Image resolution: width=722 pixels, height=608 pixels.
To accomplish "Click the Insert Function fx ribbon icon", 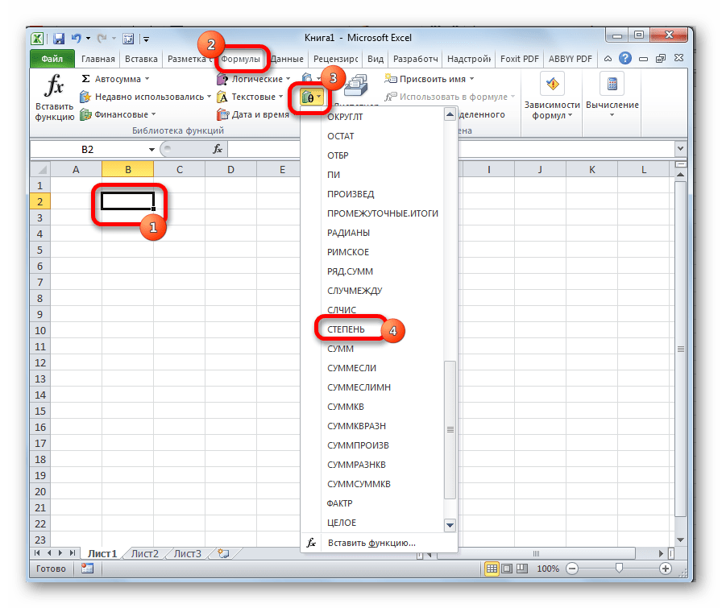I will [x=53, y=87].
